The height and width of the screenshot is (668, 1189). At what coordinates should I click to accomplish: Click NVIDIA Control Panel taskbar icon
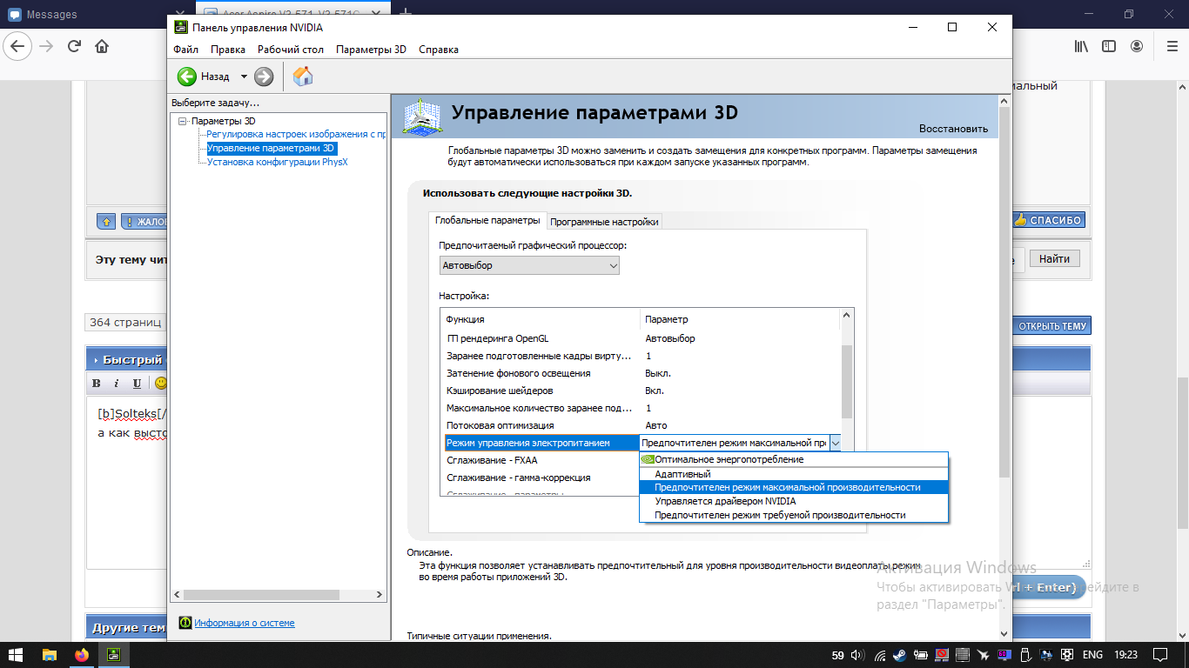click(114, 655)
